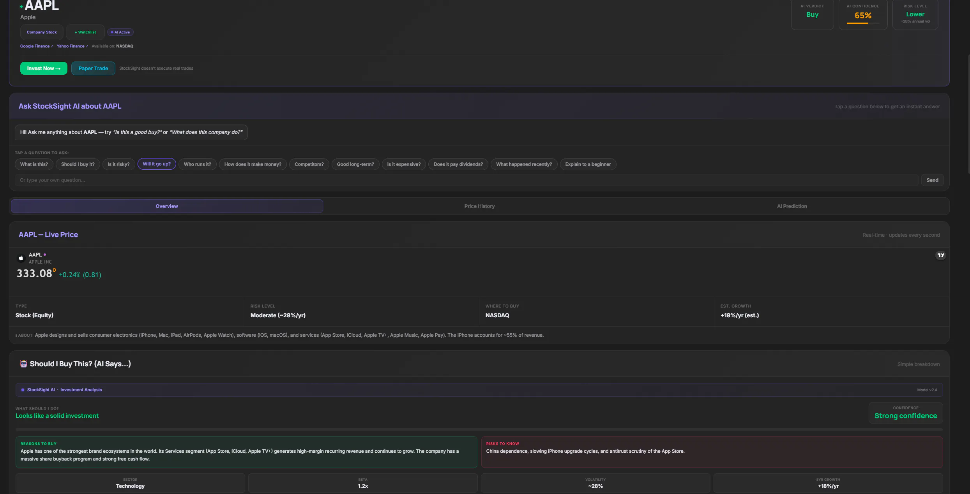970x494 pixels.
Task: Click the Company Stock tag
Action: (x=42, y=32)
